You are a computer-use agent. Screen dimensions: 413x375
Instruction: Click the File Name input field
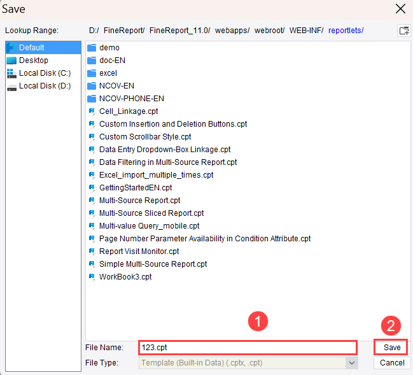[x=248, y=348]
